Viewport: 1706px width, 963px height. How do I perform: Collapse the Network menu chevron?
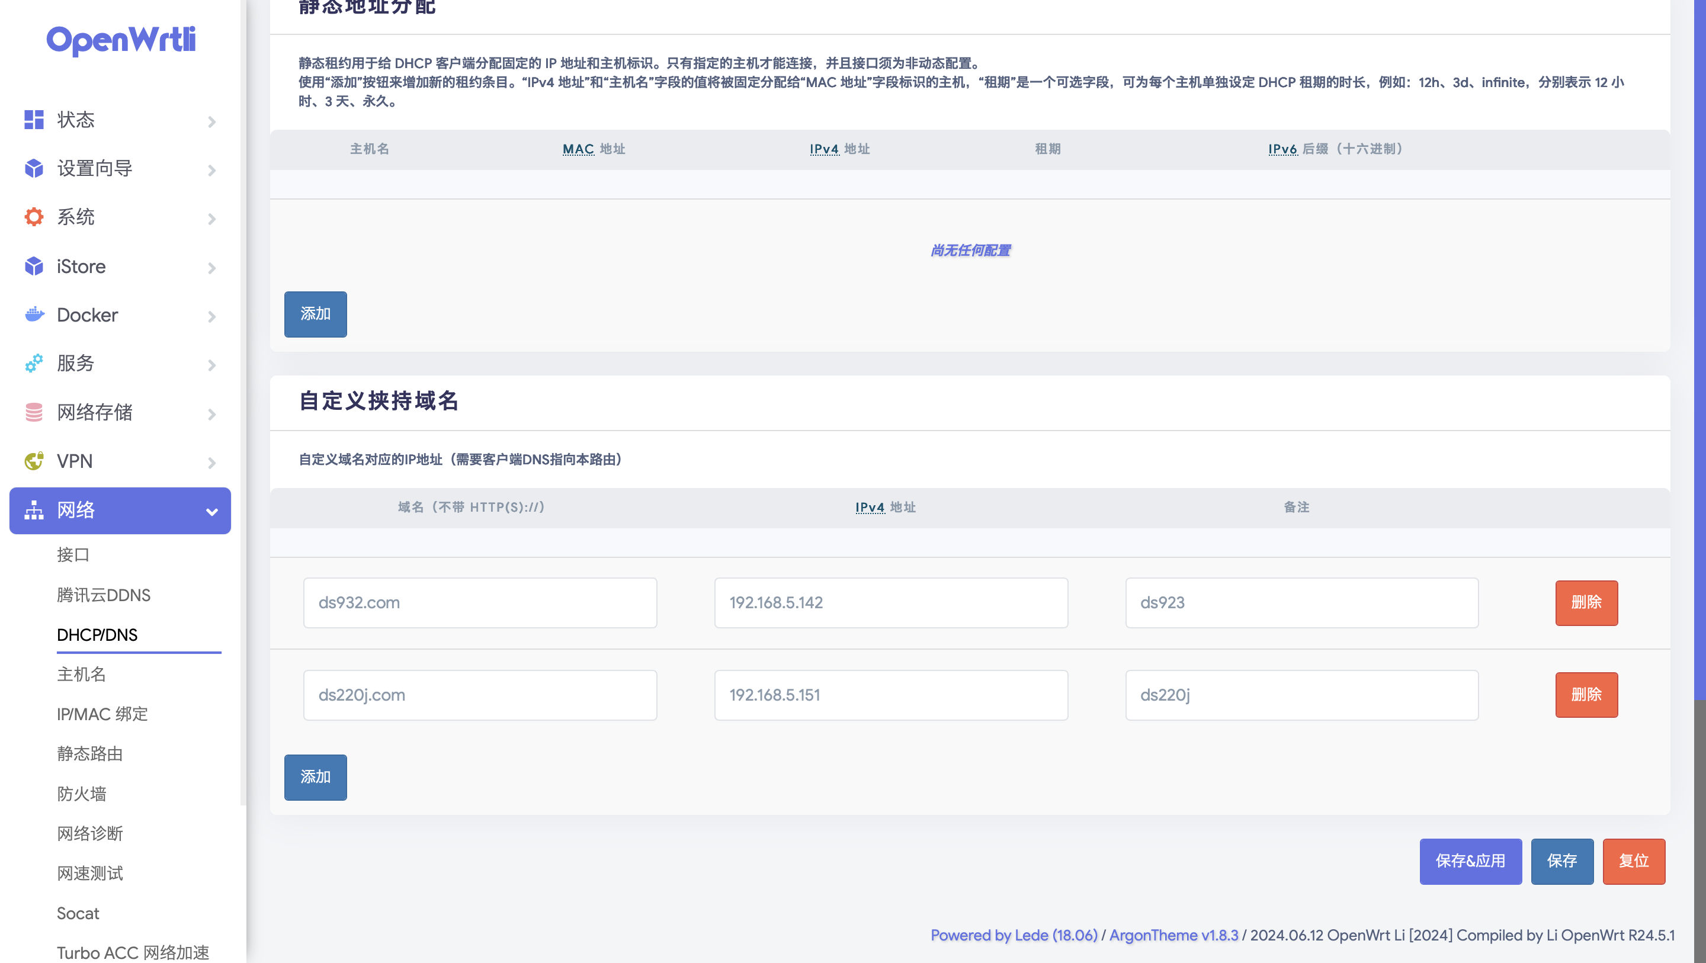coord(211,511)
